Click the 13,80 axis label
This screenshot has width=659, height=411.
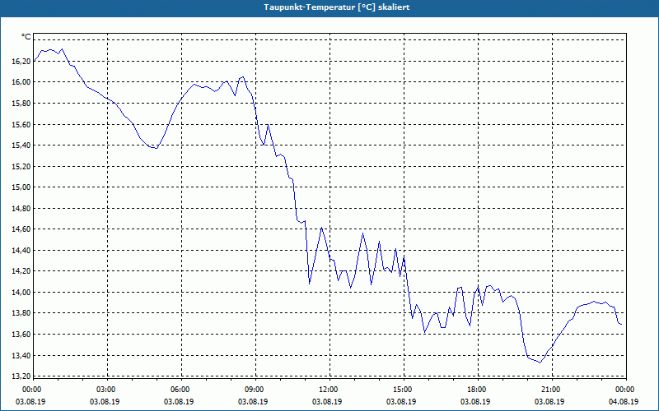[21, 313]
